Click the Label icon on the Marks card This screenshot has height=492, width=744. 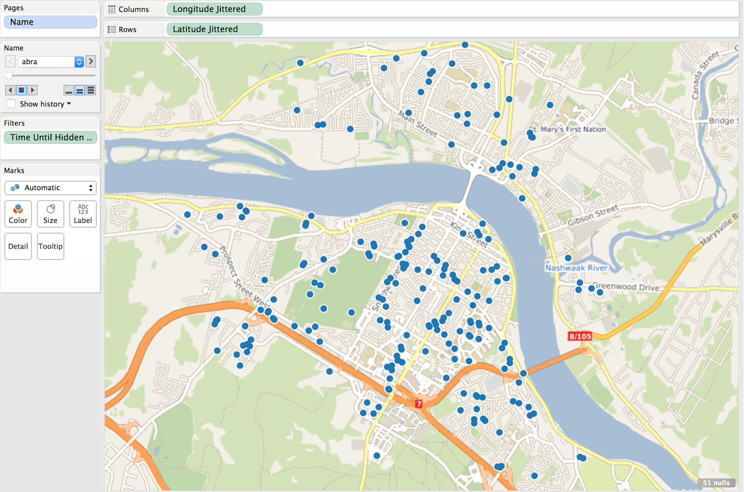click(83, 214)
